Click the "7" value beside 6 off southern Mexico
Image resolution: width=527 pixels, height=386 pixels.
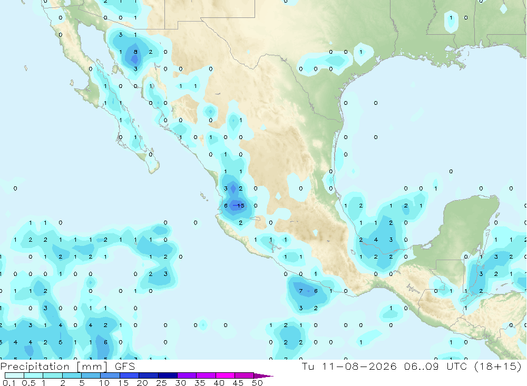tap(301, 291)
